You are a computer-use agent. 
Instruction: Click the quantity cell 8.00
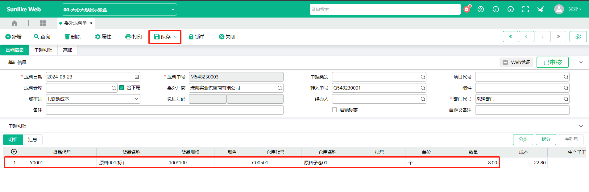click(473, 163)
